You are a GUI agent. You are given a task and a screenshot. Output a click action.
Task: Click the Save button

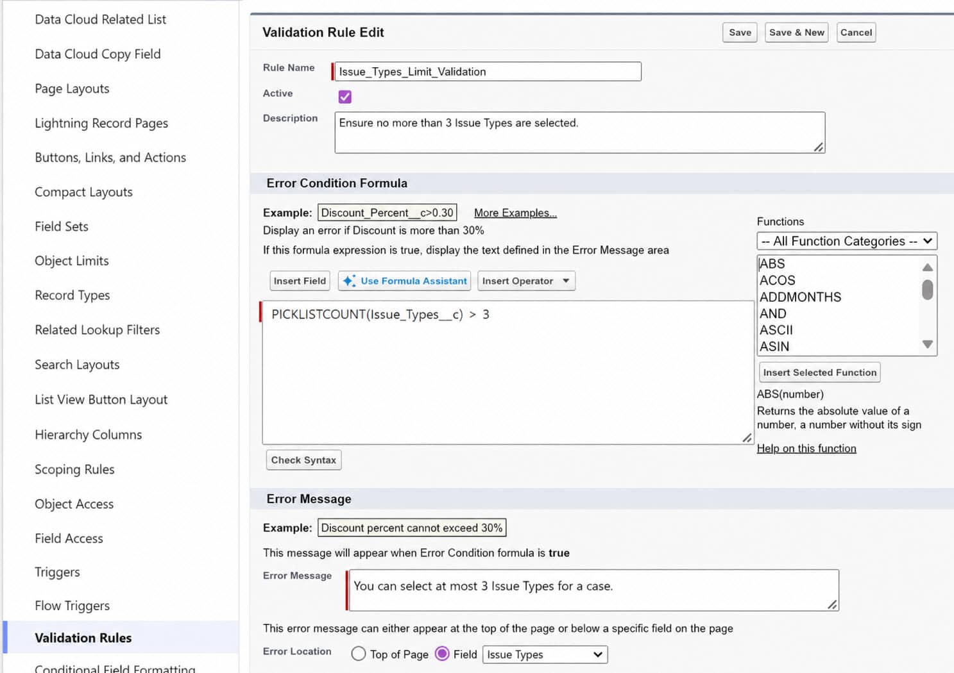tap(740, 33)
